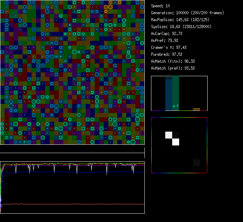Click the AvCarCap percentage value

click(x=177, y=34)
